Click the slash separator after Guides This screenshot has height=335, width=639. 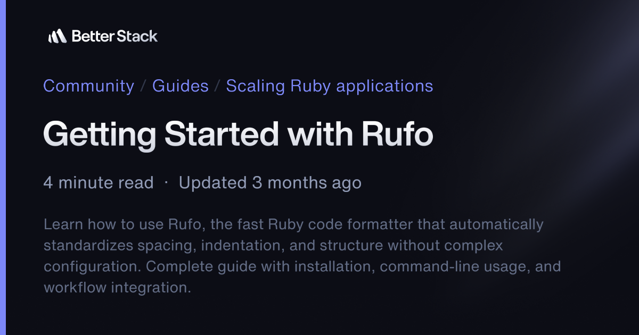coord(217,86)
